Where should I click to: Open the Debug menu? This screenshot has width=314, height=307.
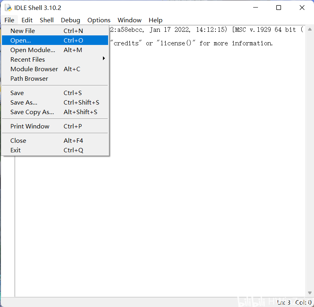[x=70, y=20]
